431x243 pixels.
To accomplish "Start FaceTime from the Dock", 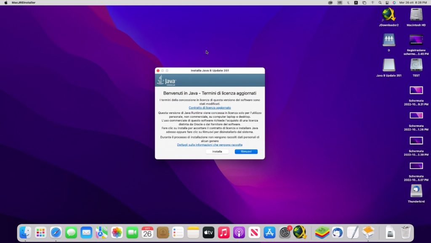I will [x=132, y=232].
